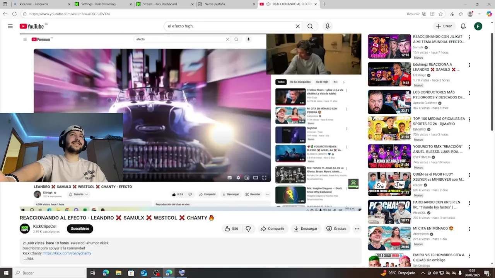The width and height of the screenshot is (495, 278).
Task: Clear the search box with the X
Action: (x=298, y=26)
